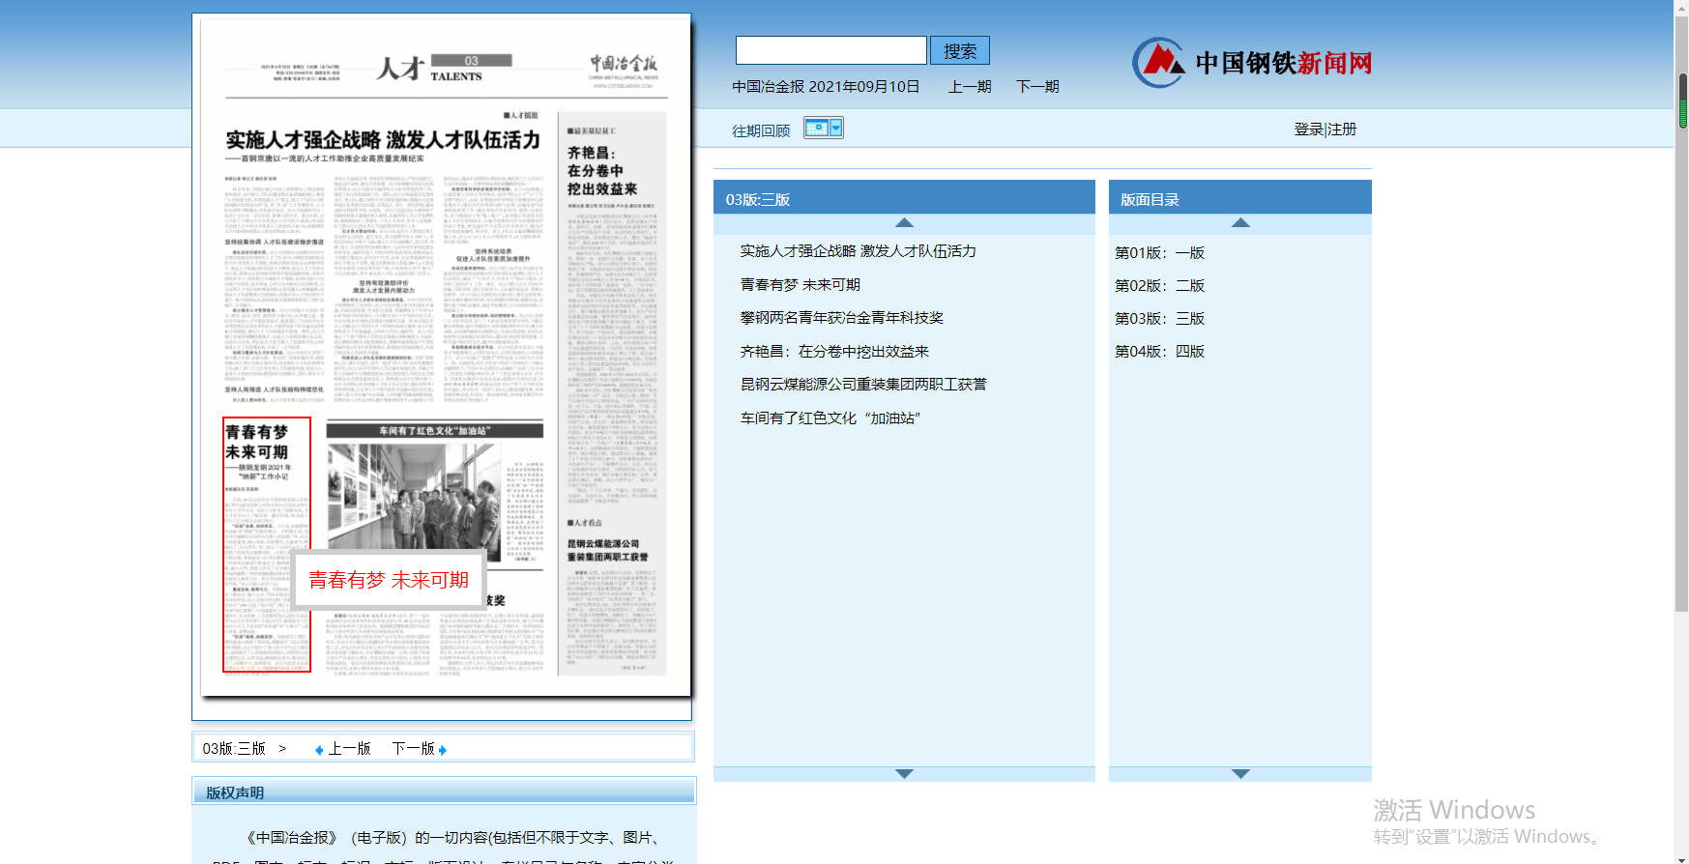Open the 往期回顾 calendar picker icon
The height and width of the screenshot is (864, 1689).
click(x=824, y=128)
